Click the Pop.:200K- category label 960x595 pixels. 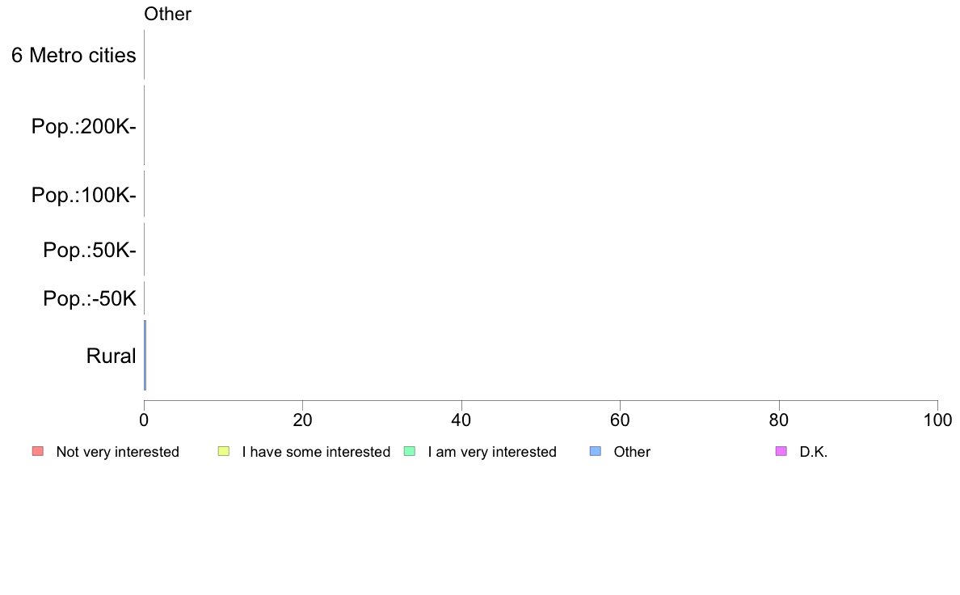click(83, 126)
